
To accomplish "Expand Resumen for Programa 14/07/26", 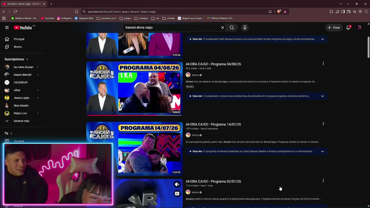I will [322, 151].
